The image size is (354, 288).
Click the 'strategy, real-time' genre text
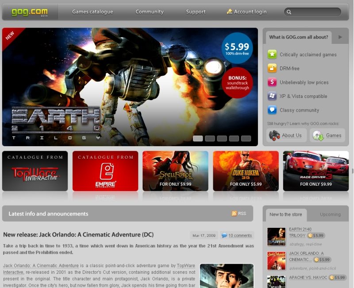[x=305, y=244]
